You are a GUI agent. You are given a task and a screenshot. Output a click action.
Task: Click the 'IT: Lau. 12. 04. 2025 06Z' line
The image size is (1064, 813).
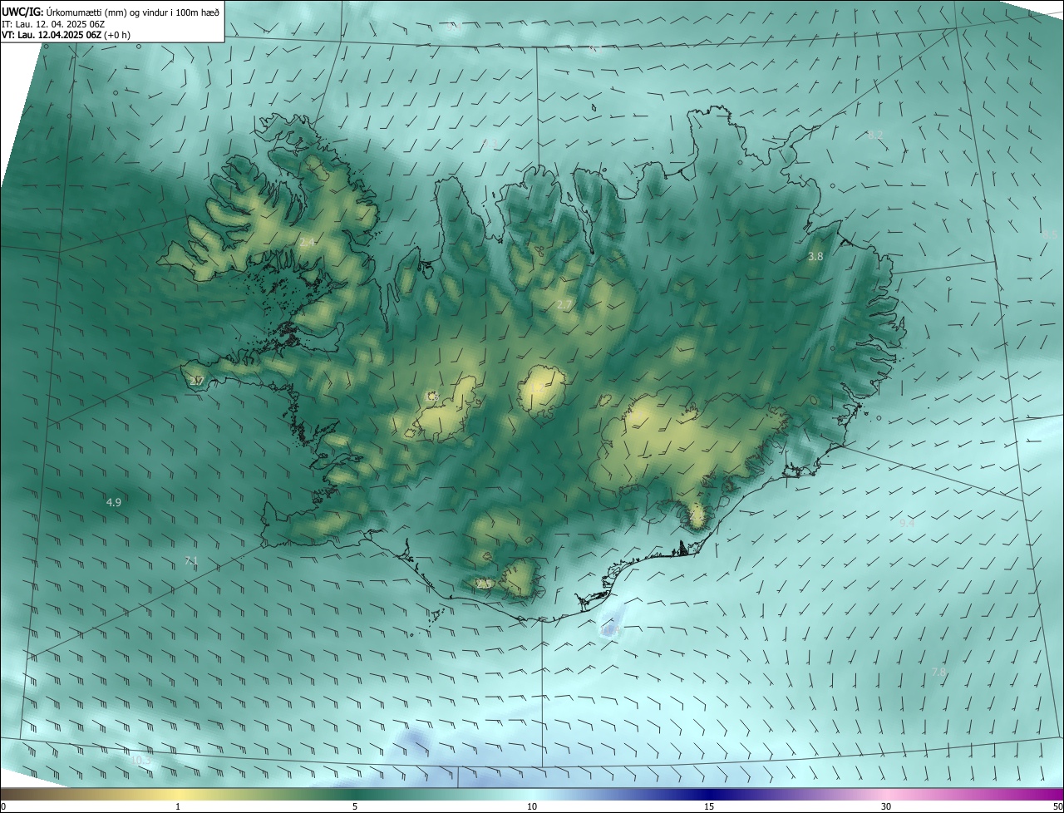[x=52, y=23]
